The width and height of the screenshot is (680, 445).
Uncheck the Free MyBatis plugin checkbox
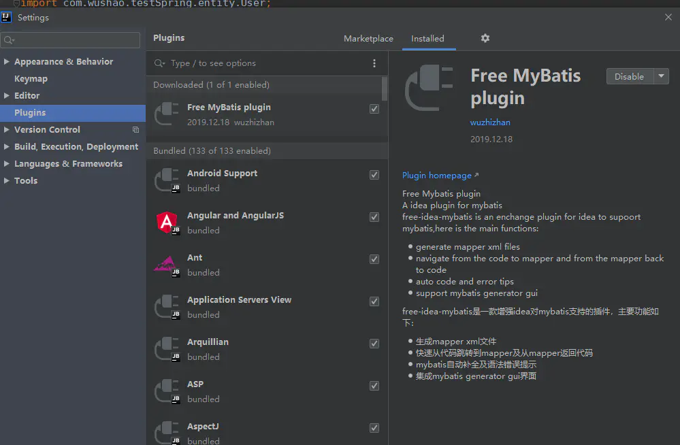tap(374, 109)
